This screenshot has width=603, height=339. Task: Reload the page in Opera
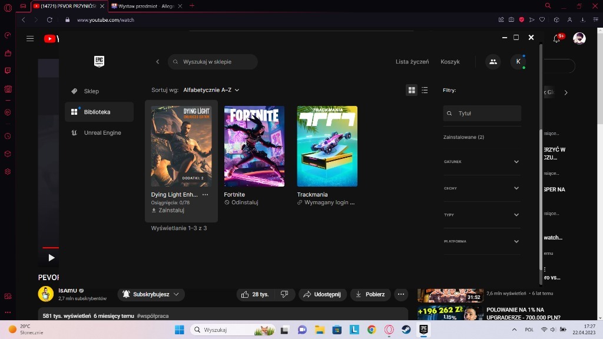coord(49,19)
